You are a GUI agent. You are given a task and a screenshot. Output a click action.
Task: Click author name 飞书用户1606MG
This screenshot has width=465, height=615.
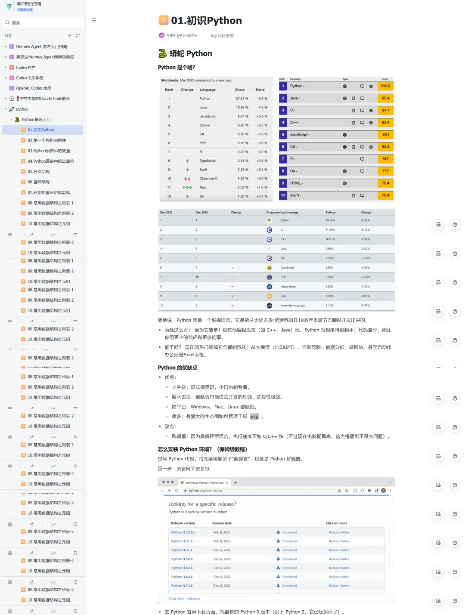181,36
